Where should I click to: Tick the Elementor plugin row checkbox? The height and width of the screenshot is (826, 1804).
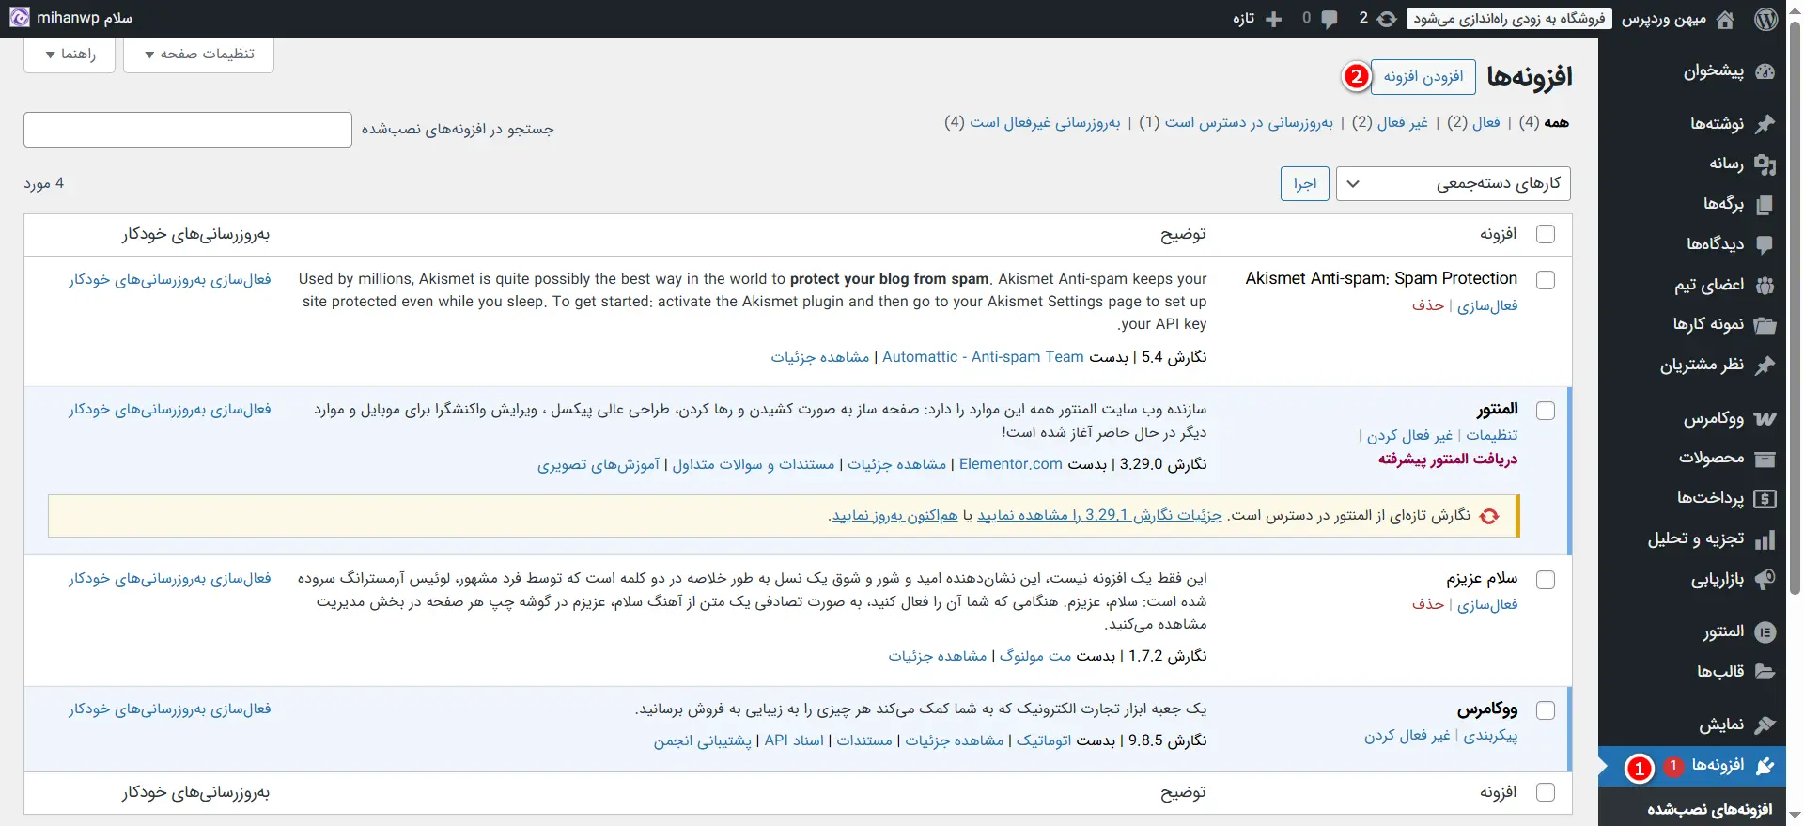1545,411
